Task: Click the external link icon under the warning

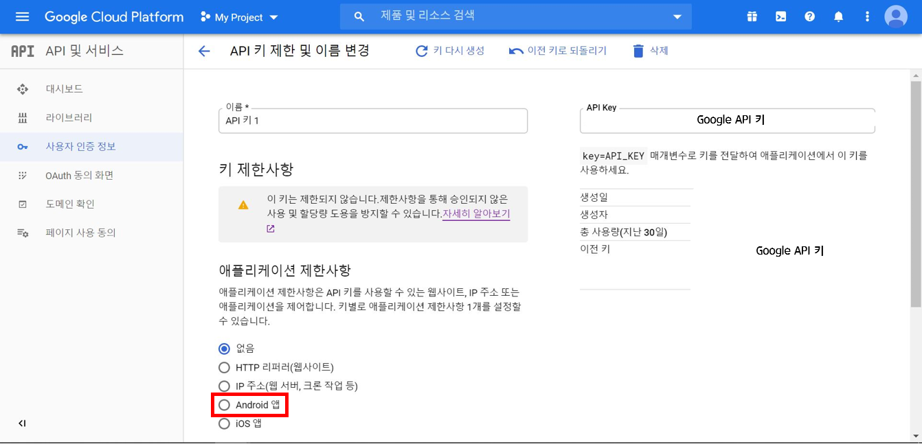Action: point(271,229)
